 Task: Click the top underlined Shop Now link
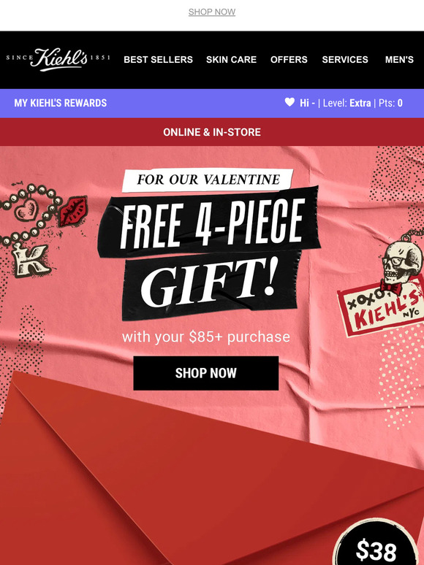tap(212, 12)
